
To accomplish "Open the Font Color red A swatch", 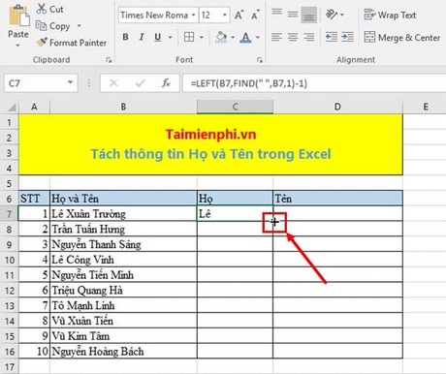I will click(245, 38).
